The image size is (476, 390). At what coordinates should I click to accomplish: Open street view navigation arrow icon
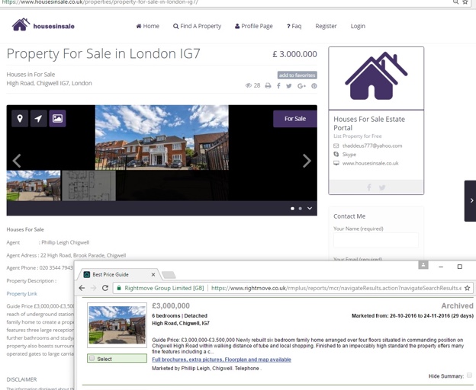[39, 119]
